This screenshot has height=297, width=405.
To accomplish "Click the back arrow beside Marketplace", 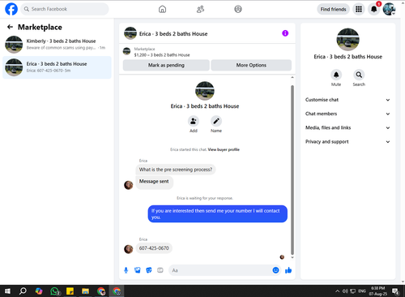I will point(10,27).
